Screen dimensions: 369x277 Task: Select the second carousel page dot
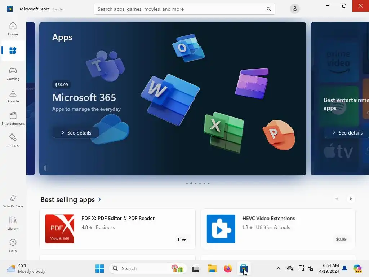(191, 183)
